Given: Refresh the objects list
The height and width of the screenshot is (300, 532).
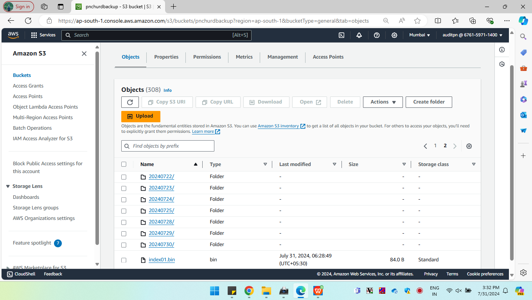Looking at the screenshot, I should coord(130,102).
